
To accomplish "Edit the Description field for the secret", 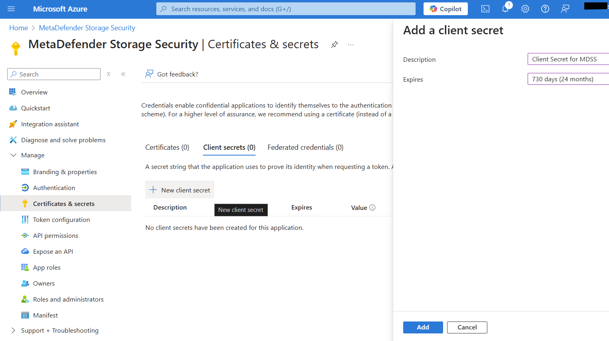I will click(x=568, y=59).
